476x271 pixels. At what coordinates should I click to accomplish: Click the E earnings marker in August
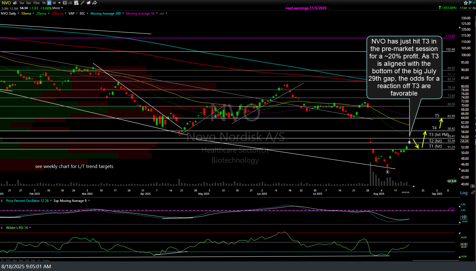(387, 172)
